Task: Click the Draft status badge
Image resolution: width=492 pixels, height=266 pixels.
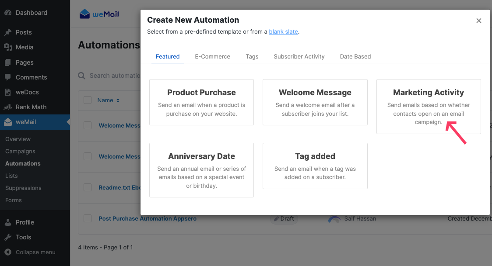Action: coord(284,218)
